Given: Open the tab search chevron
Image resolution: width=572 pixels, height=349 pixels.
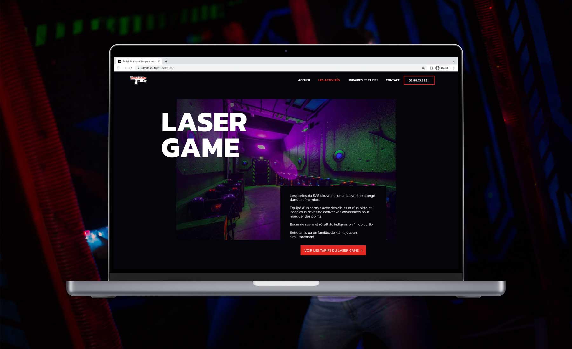Looking at the screenshot, I should [x=453, y=61].
